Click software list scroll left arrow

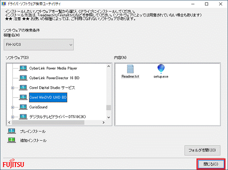coord(9,123)
